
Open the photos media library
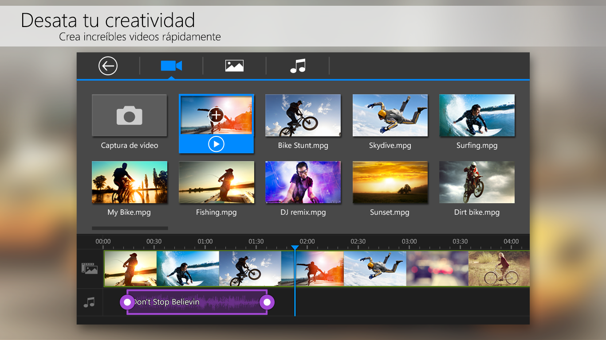pyautogui.click(x=234, y=66)
